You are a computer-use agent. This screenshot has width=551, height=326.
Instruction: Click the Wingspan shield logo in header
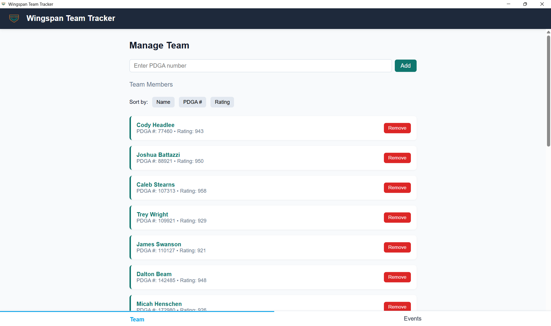click(x=14, y=18)
